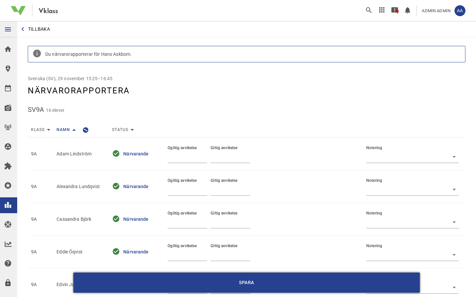Screen dimensions: 476x297
Task: Toggle Närvarande status for Alexandra Lundqvist
Action: pos(131,186)
